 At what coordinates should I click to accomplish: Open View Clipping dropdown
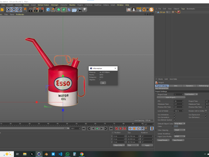click(180, 130)
